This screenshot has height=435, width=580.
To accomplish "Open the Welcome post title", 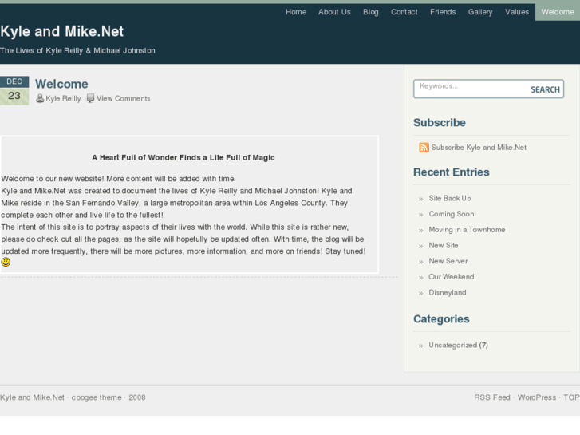I will [61, 84].
